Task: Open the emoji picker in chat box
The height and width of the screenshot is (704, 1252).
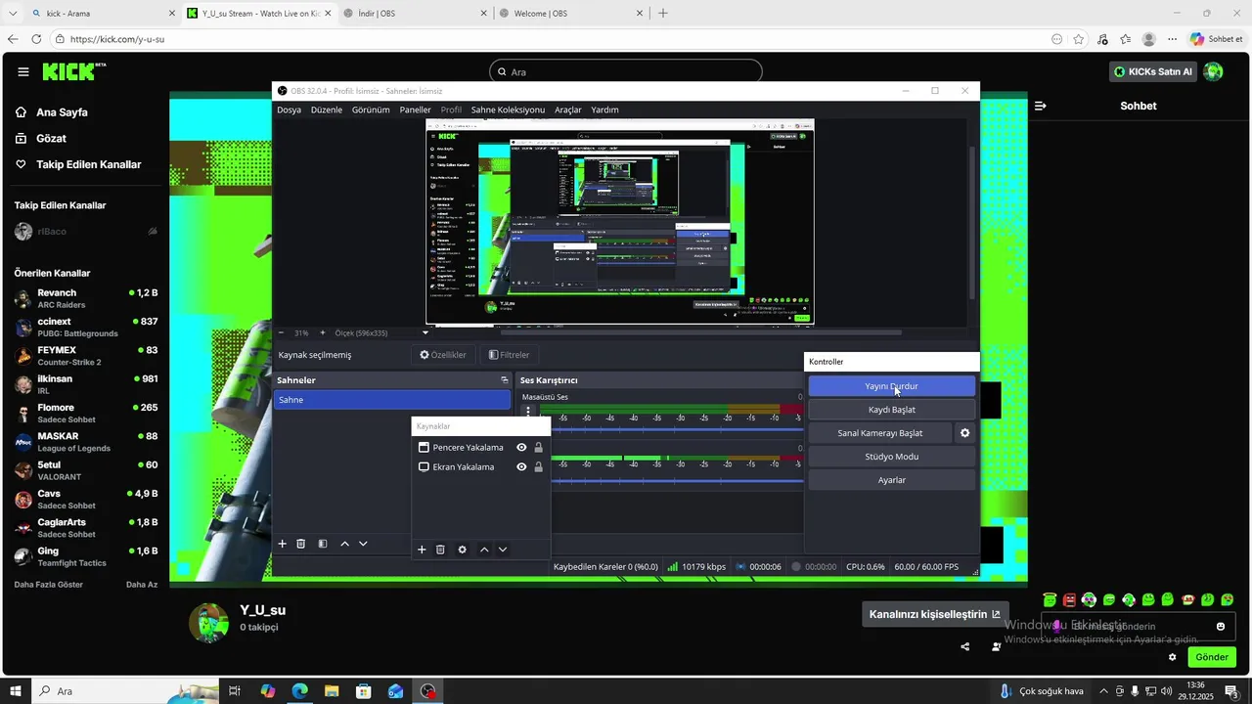Action: (1221, 627)
